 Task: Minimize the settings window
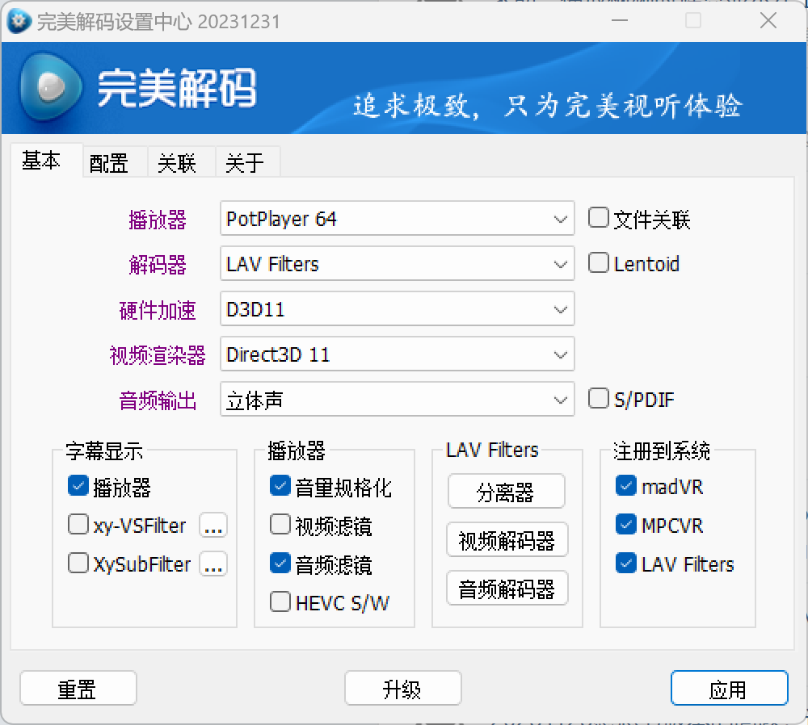(620, 21)
